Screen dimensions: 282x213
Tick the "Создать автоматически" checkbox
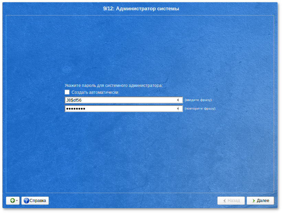[x=67, y=92]
